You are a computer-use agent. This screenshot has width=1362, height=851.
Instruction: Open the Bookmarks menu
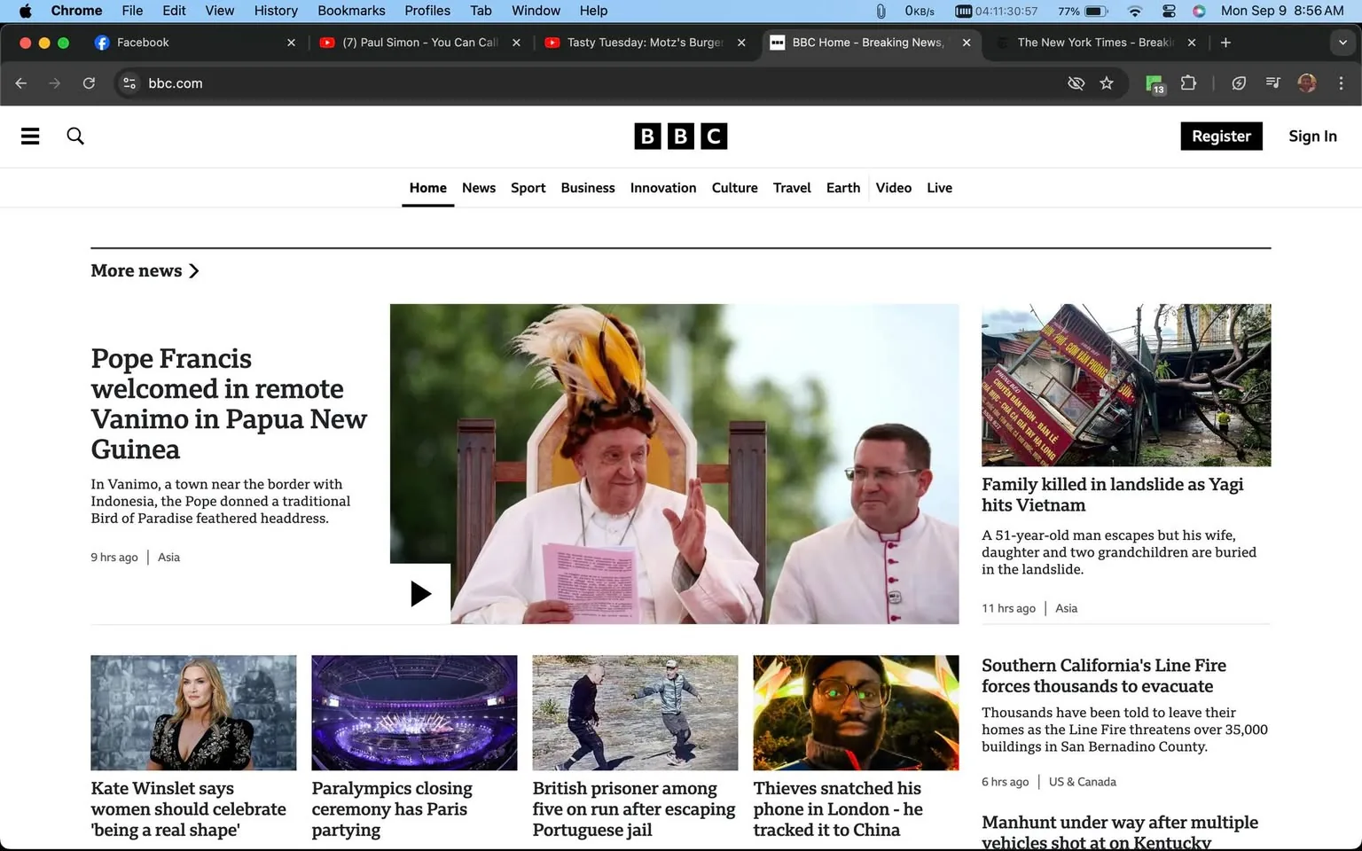[x=351, y=11]
